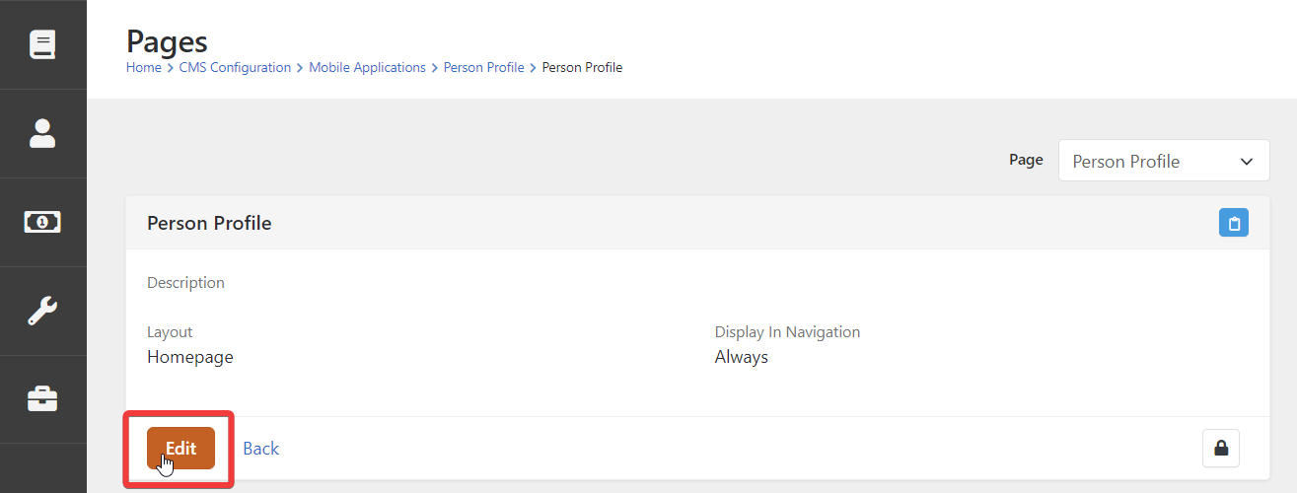Screen dimensions: 1297x493
Task: Click the Pages title heading
Action: click(x=167, y=41)
